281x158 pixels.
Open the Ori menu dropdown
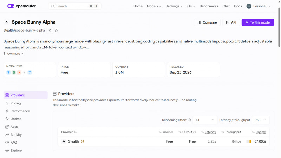point(191,6)
